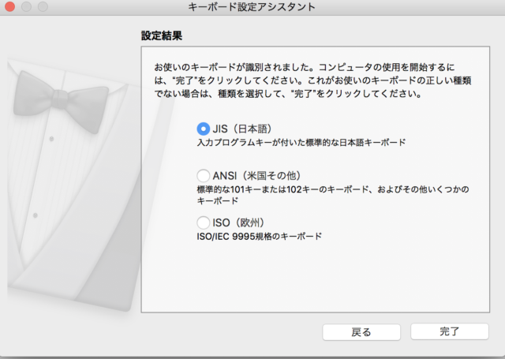Pick the ISO (欧州) radio button
505x359 pixels.
click(x=204, y=222)
